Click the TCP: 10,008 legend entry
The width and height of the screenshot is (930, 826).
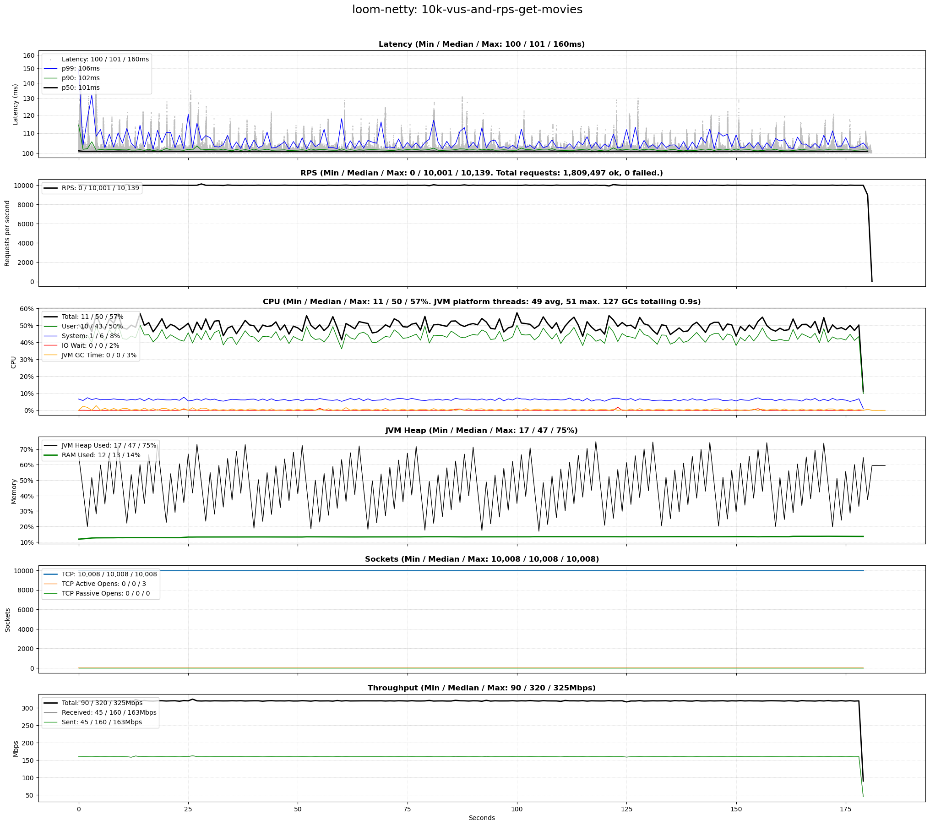tap(109, 574)
